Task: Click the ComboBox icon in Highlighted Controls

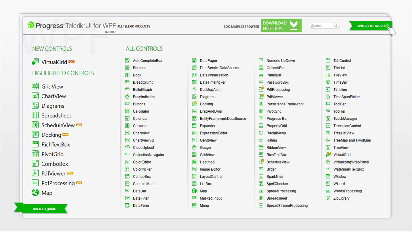Action: click(x=35, y=164)
